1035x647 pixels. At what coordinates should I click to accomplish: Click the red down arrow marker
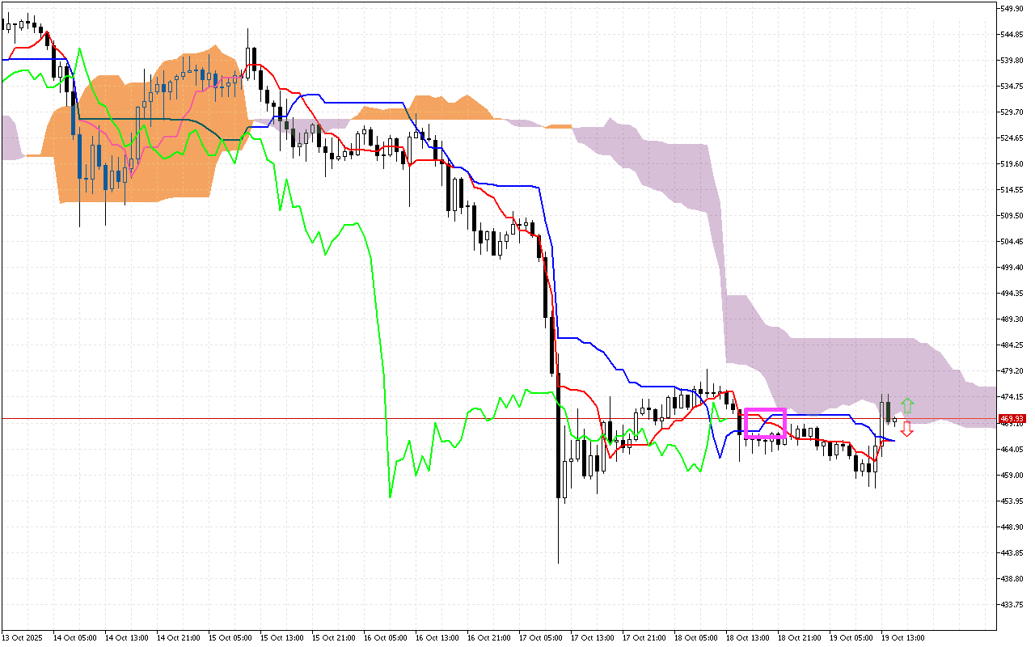(907, 429)
